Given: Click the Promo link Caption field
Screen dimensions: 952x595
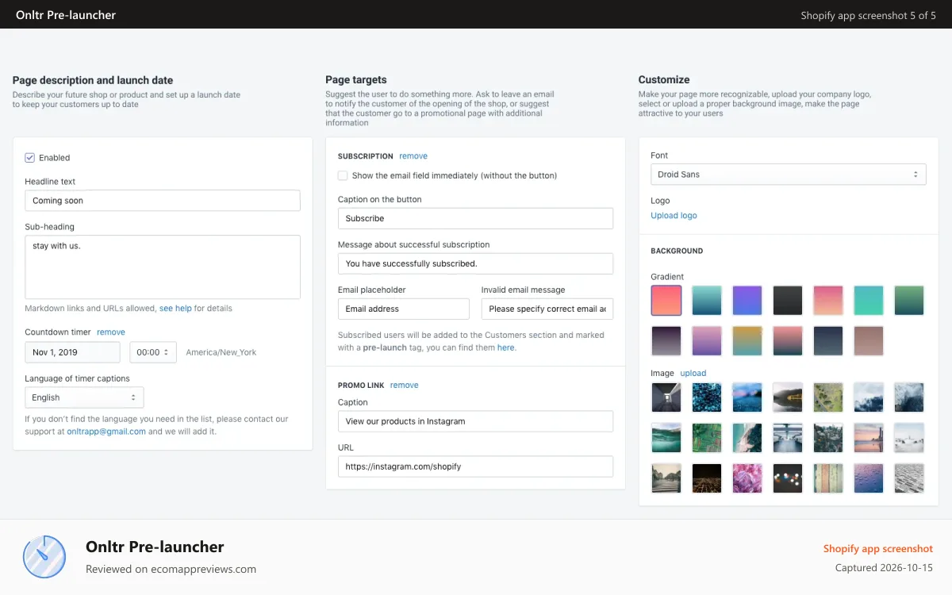Looking at the screenshot, I should [x=475, y=421].
